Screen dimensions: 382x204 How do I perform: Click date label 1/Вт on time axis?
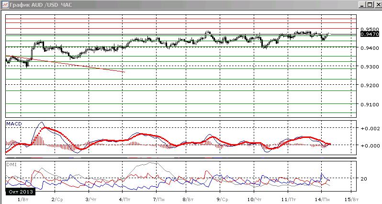[x=23, y=200]
